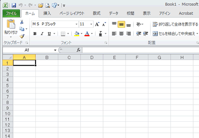Click the Cut scissors icon

pos(22,22)
